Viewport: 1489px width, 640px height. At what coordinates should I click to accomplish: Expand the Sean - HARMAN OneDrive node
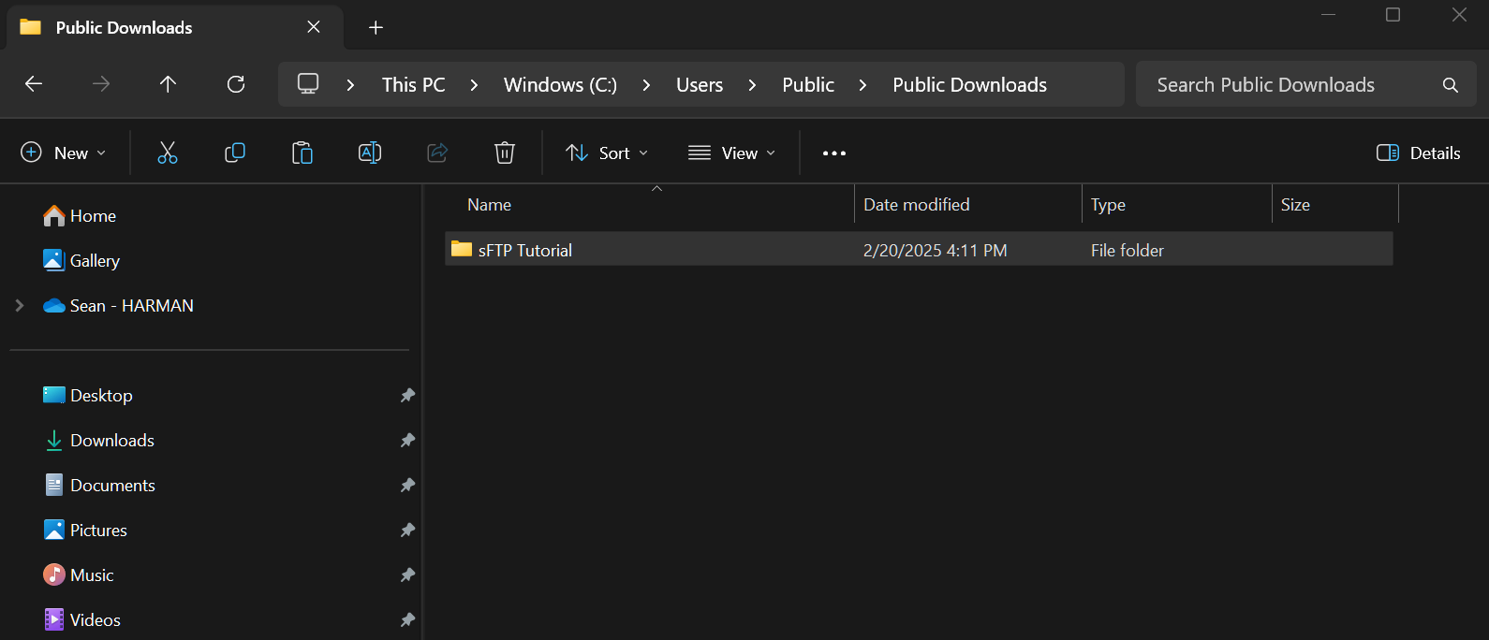pyautogui.click(x=19, y=306)
